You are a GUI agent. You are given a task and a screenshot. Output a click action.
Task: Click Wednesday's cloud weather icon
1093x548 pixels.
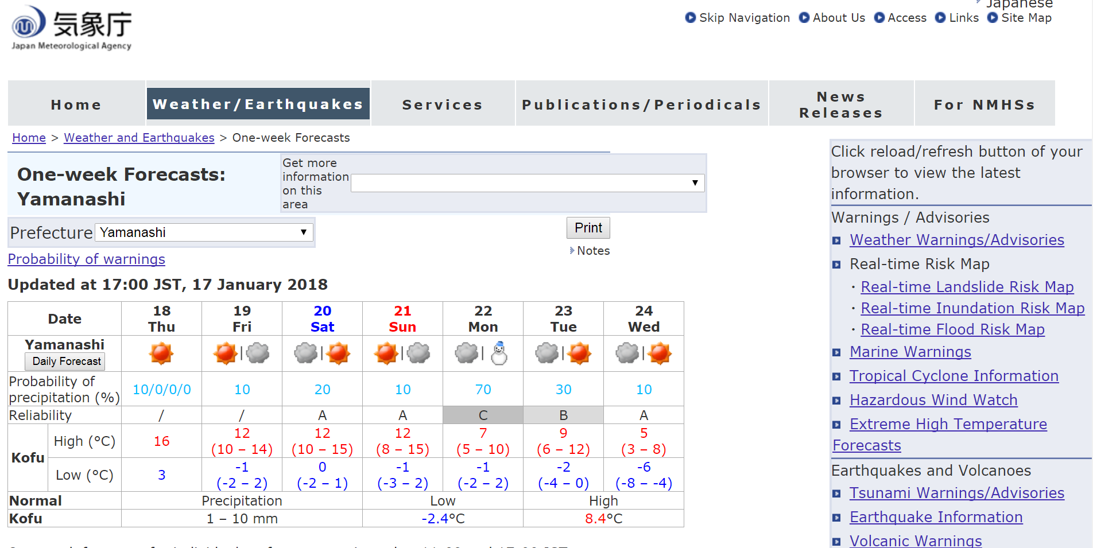(627, 353)
